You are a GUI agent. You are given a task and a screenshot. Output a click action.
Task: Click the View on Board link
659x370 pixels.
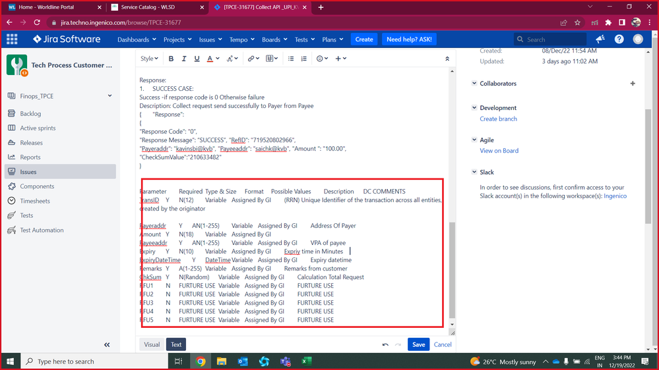pos(499,151)
